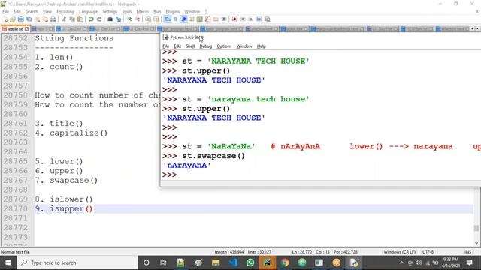This screenshot has width=481, height=270.
Task: Click the Replace toolbar icon
Action: point(118,19)
